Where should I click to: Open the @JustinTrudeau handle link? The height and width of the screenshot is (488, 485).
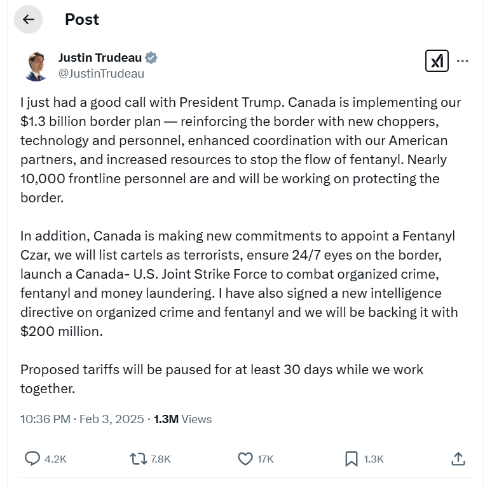point(101,73)
